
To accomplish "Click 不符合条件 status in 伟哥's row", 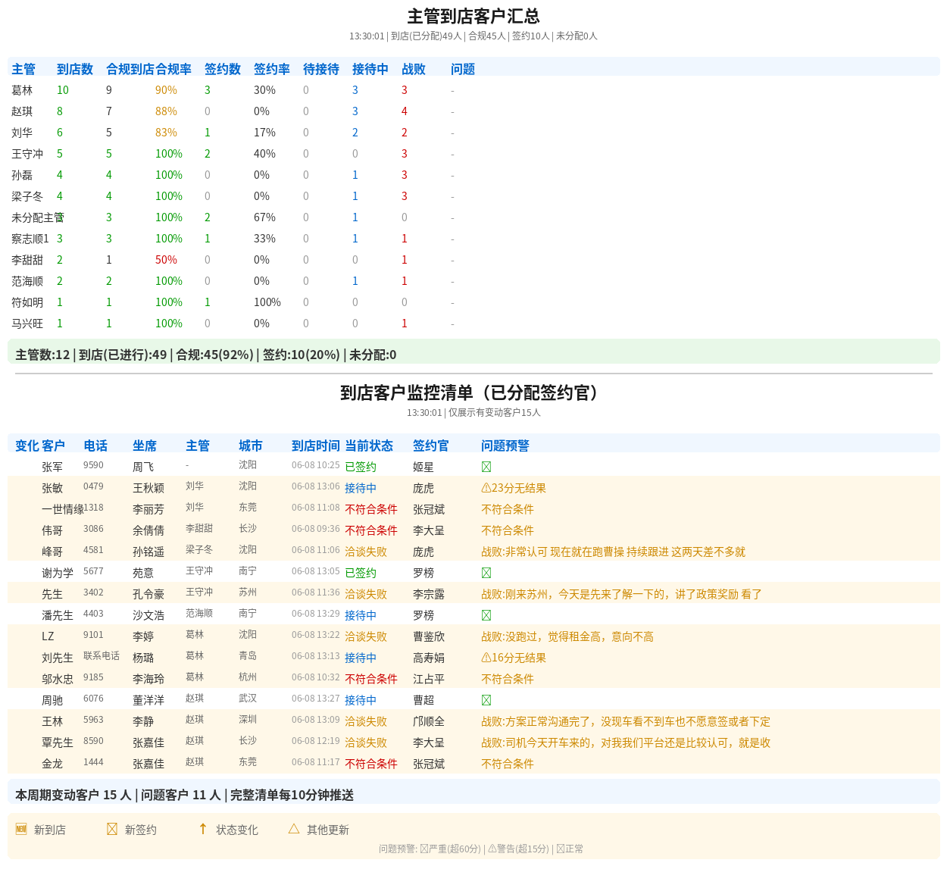I will pos(371,530).
